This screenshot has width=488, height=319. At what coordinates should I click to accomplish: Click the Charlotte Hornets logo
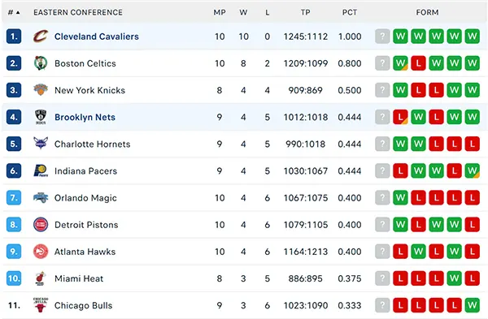tap(41, 144)
